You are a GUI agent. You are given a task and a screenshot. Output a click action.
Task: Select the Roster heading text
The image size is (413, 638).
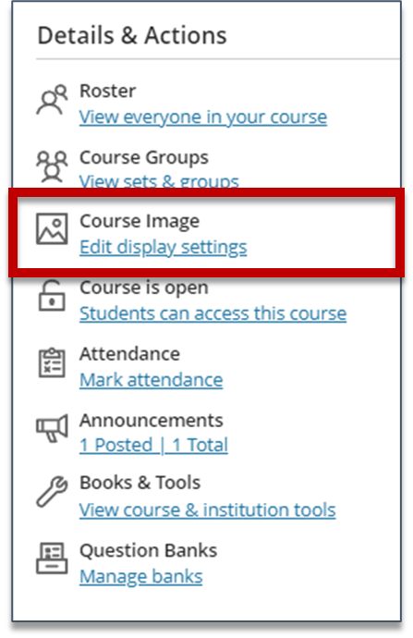(108, 91)
